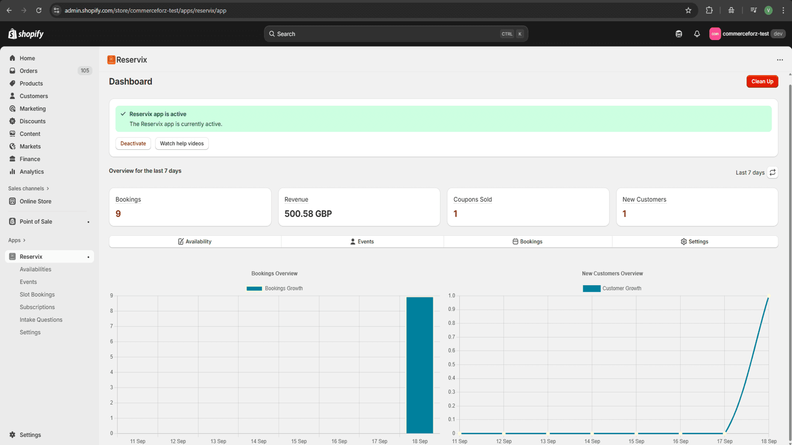Open Discounts in the sidebar
Screen dimensions: 792x445
(33, 121)
